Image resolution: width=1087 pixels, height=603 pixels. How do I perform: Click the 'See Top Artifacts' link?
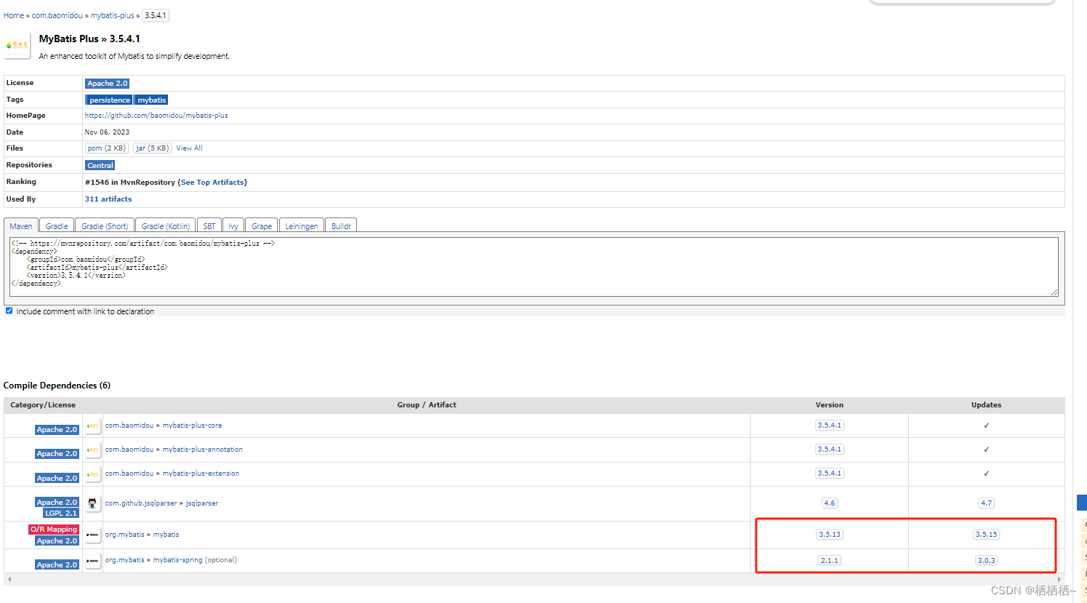pyautogui.click(x=212, y=182)
